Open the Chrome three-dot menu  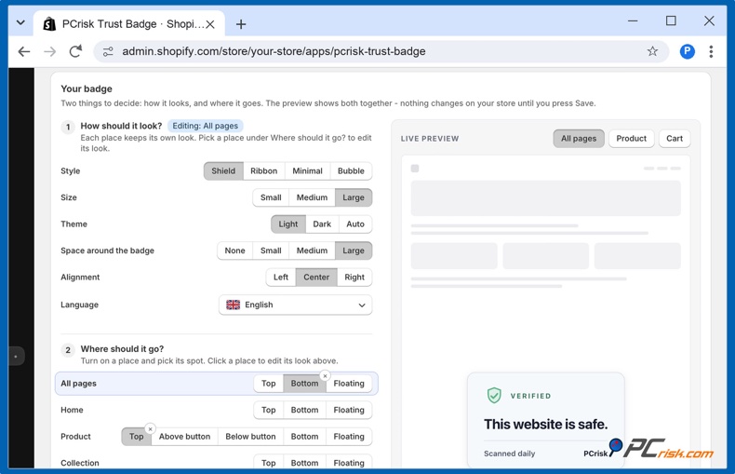coord(711,51)
